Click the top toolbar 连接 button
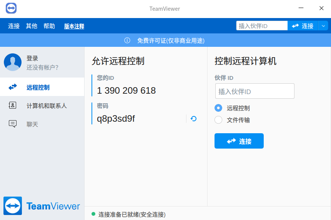This screenshot has height=220, width=331. (x=303, y=26)
